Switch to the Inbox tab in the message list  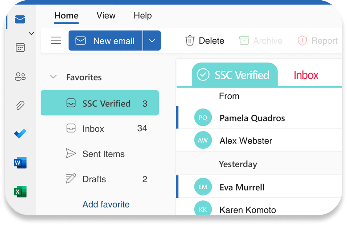coord(306,75)
